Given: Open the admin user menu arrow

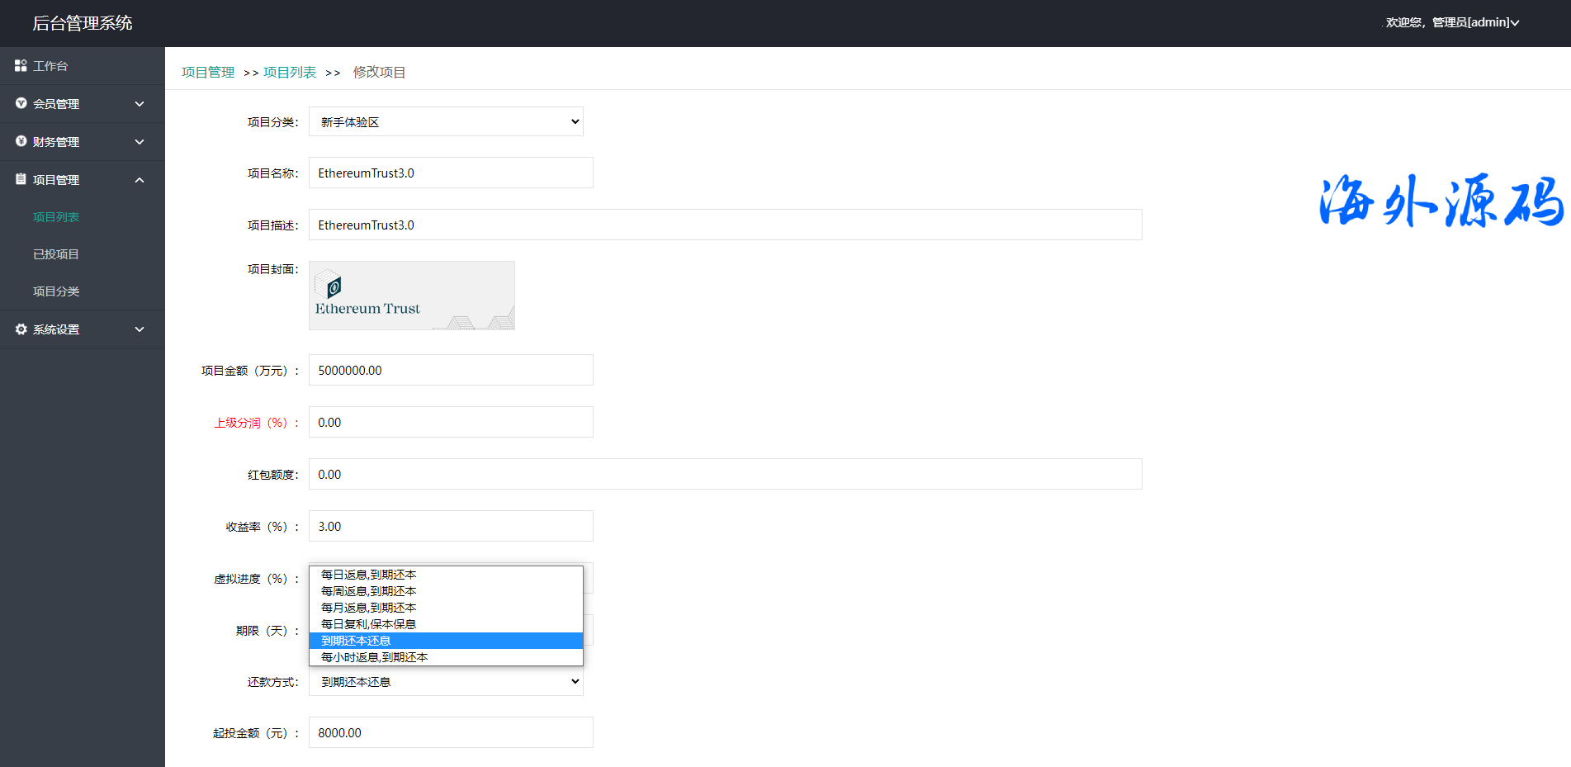Looking at the screenshot, I should tap(1515, 23).
